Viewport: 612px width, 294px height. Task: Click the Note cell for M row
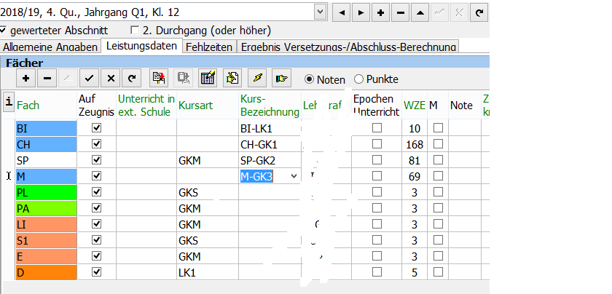click(465, 176)
